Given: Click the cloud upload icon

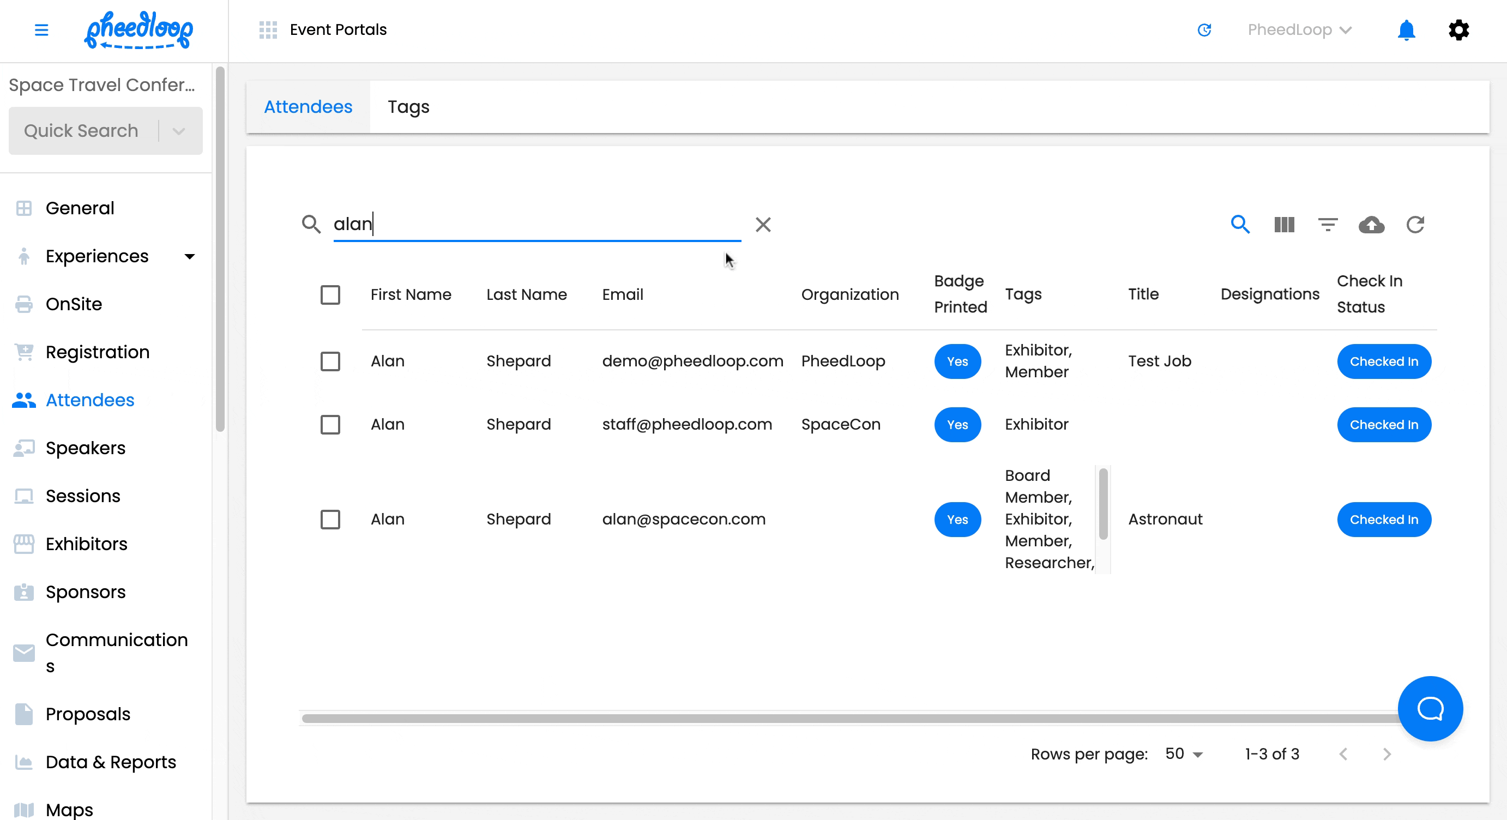Looking at the screenshot, I should (x=1371, y=225).
